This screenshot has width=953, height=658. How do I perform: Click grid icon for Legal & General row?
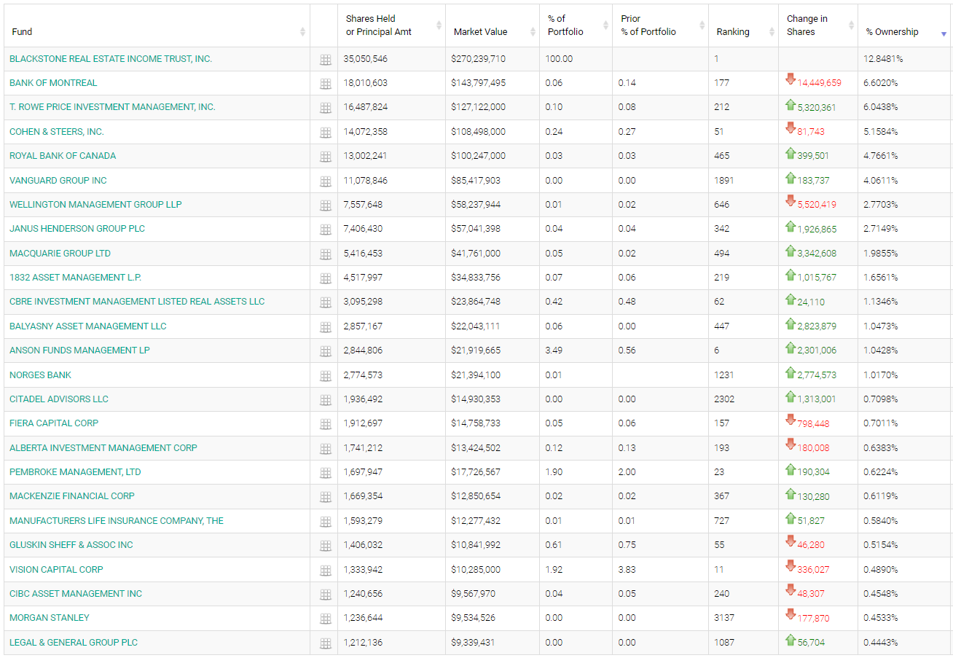326,643
